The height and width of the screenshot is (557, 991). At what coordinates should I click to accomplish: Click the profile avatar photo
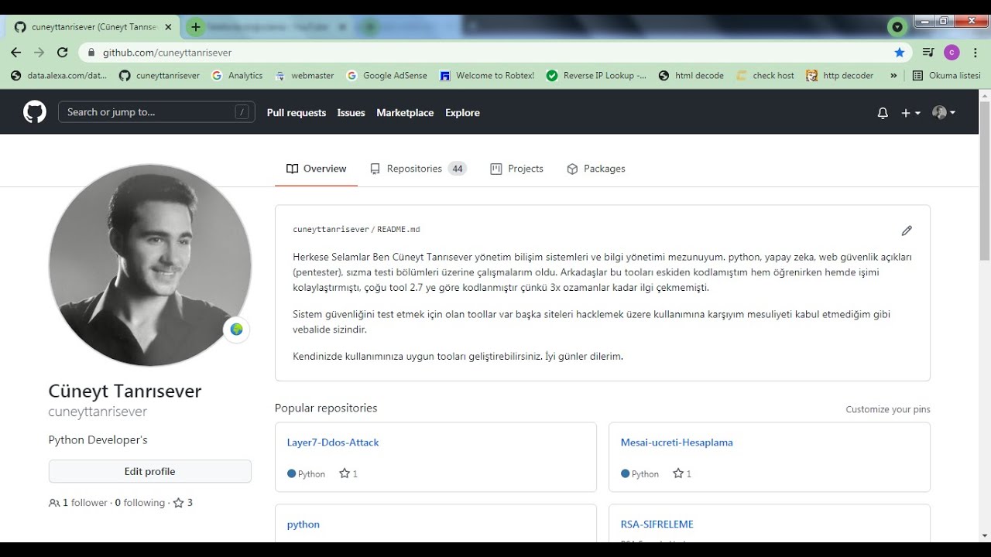click(150, 265)
